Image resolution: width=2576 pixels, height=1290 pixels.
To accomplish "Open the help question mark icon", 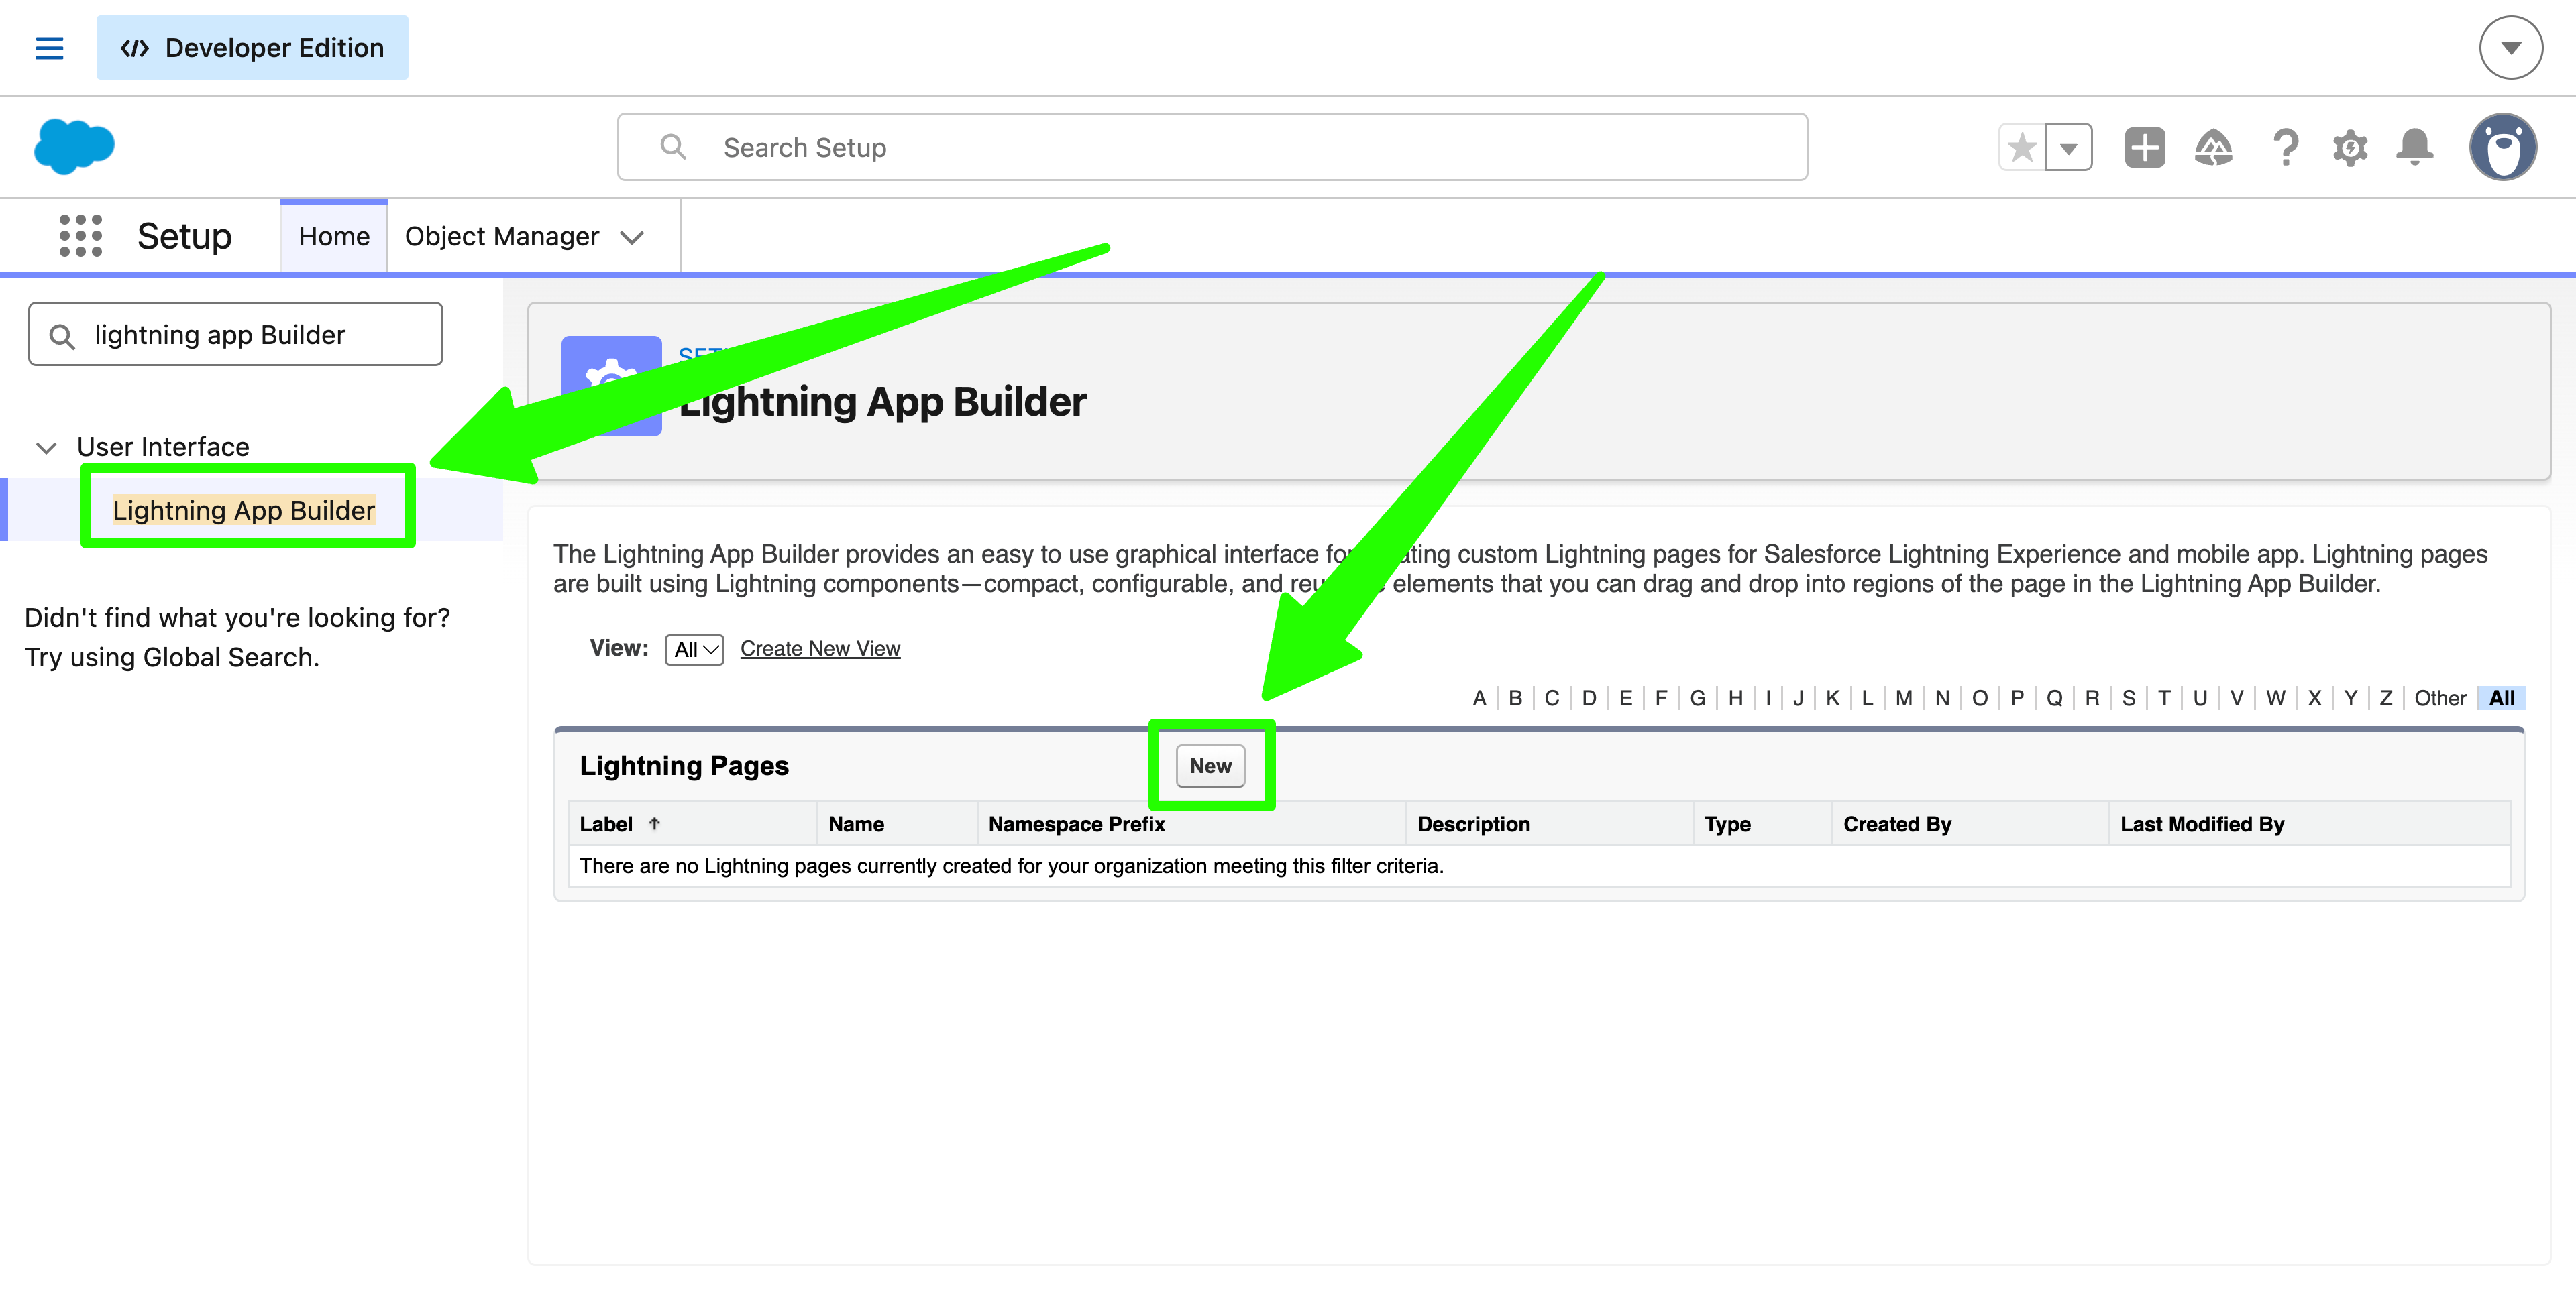I will tap(2285, 148).
